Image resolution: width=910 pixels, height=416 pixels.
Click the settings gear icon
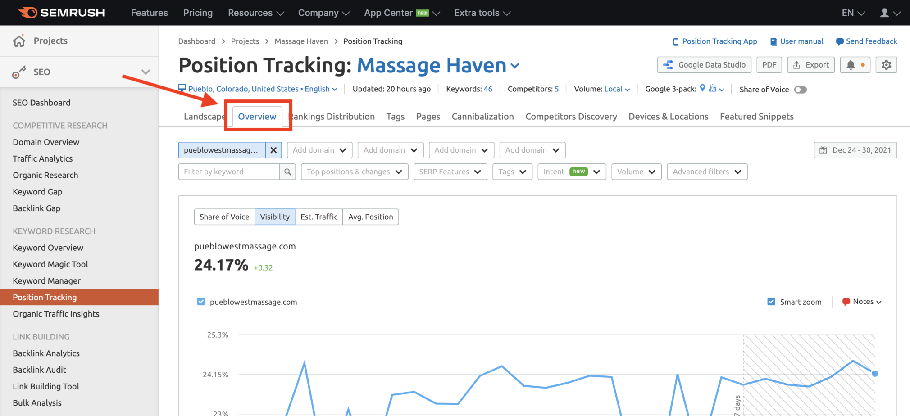[886, 65]
